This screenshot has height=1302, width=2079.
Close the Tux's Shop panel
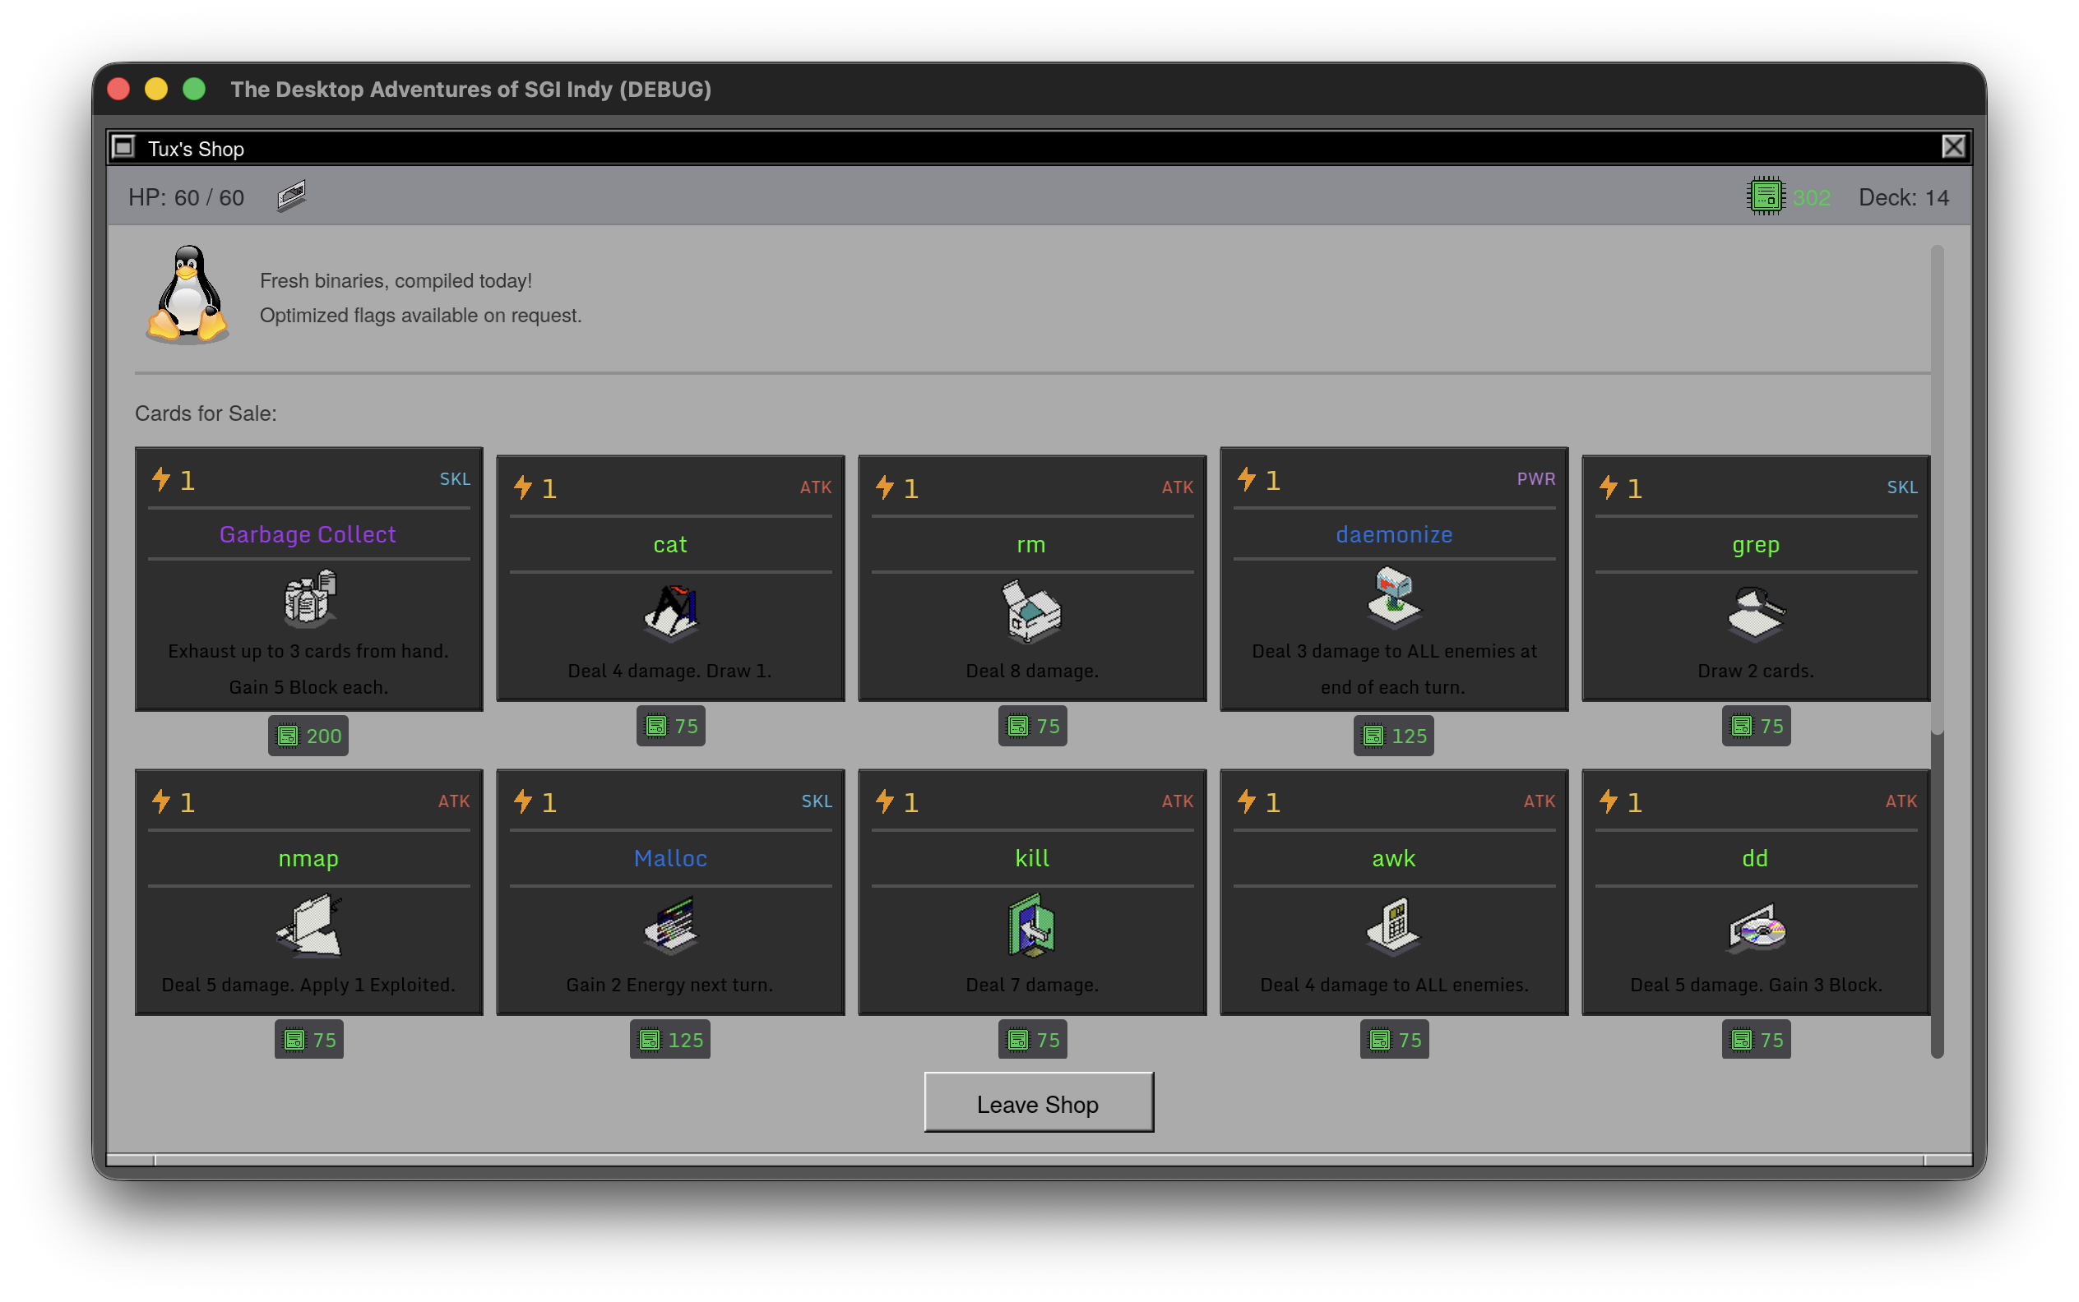click(1953, 147)
